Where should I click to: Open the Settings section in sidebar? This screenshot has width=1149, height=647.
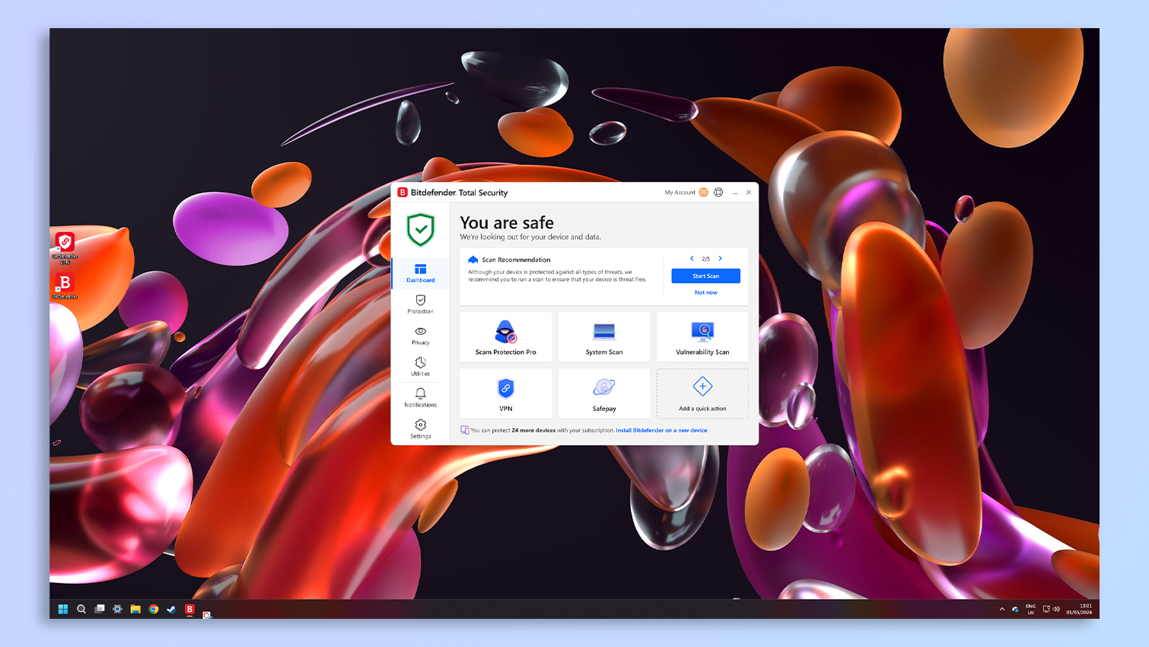point(420,429)
